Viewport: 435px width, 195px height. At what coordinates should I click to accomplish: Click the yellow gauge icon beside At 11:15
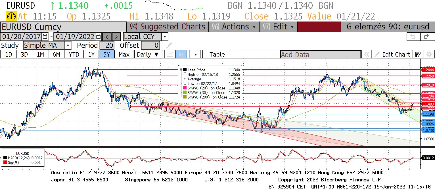[12, 16]
